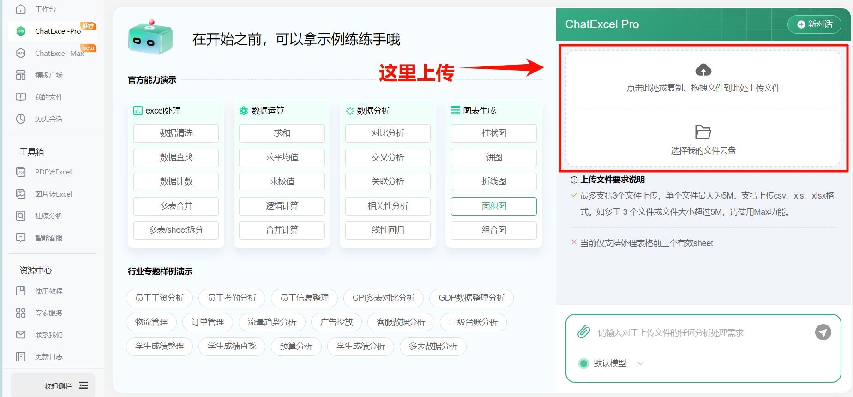Open 历史会话 from sidebar
The image size is (853, 397).
(48, 119)
